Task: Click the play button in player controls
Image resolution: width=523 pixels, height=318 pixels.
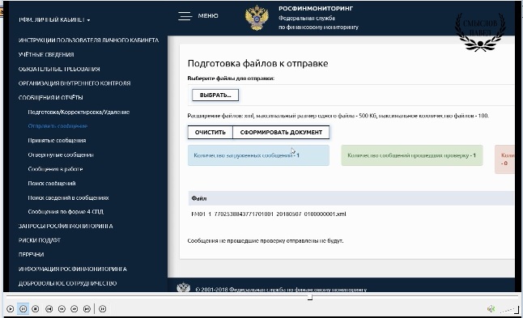Action: [10, 309]
